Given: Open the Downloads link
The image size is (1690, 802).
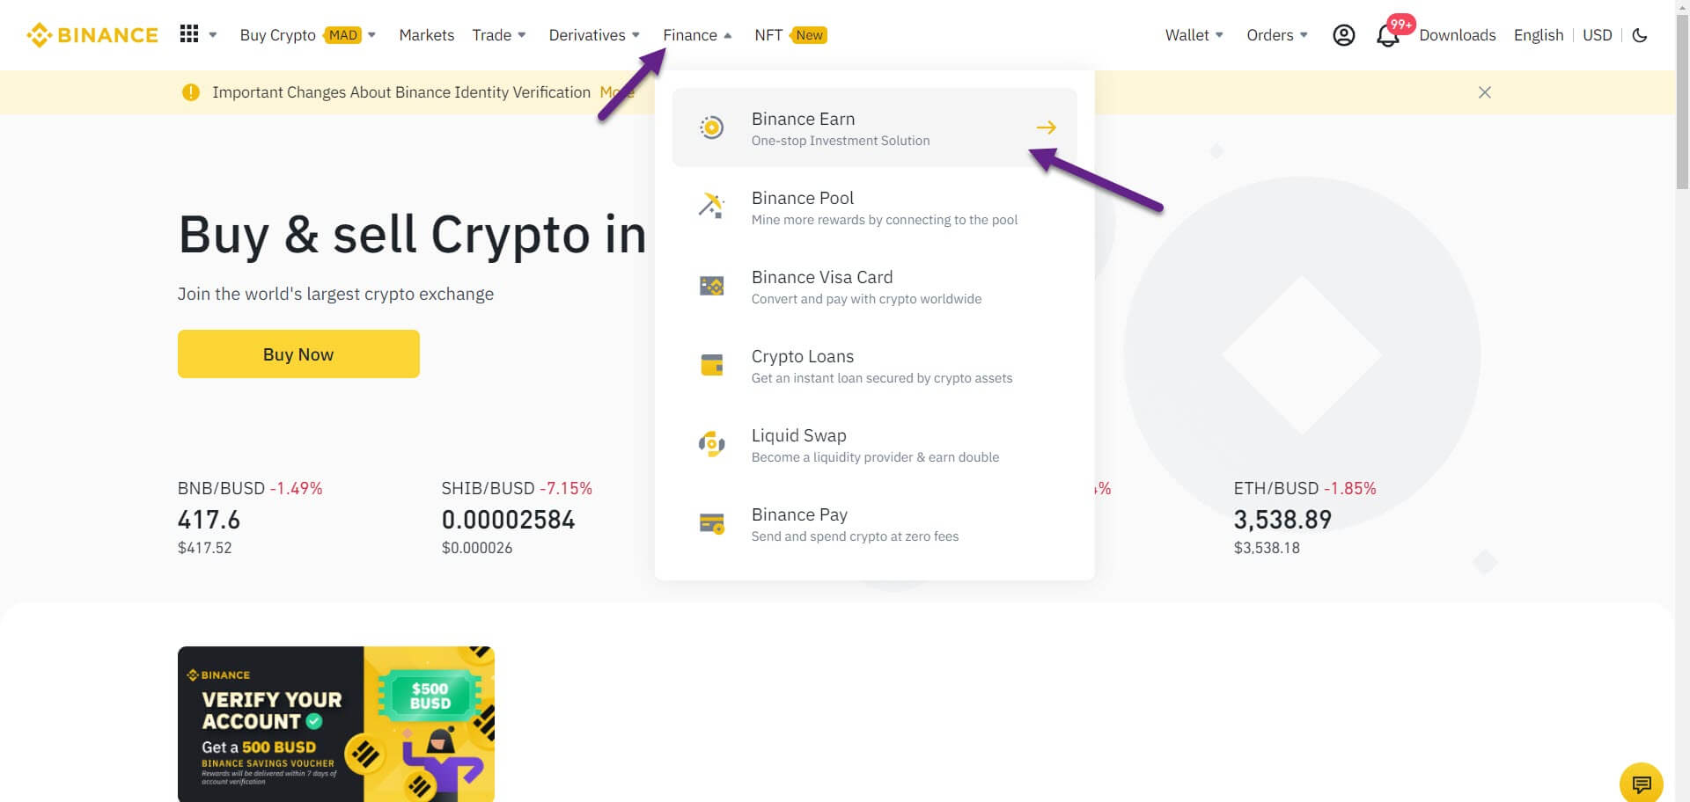Looking at the screenshot, I should [x=1457, y=35].
